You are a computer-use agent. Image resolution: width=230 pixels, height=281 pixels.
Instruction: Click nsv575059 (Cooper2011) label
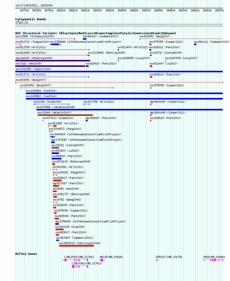[x=167, y=85]
